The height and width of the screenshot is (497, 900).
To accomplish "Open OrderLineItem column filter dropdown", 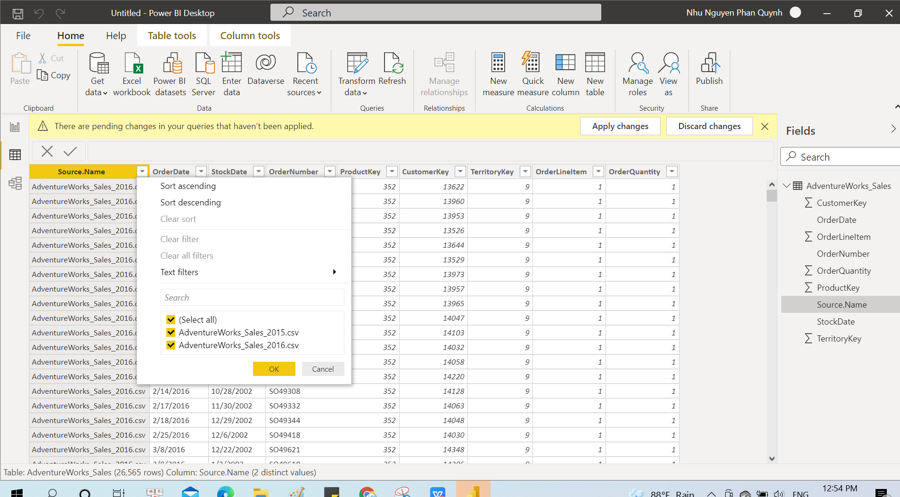I will coord(598,171).
